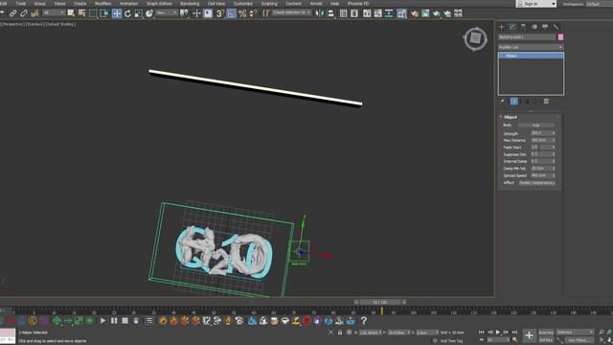Screen dimensions: 613x345
Task: Open the reference coordinate system dropdown
Action: point(166,12)
